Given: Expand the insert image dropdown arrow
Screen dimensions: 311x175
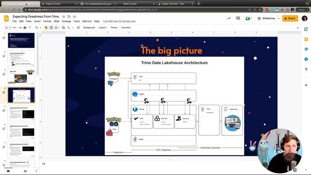Looking at the screenshot, I should (59, 28).
